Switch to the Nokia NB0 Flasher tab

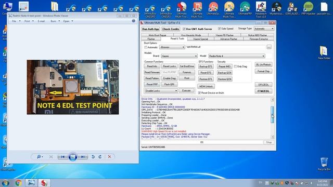coord(258,35)
